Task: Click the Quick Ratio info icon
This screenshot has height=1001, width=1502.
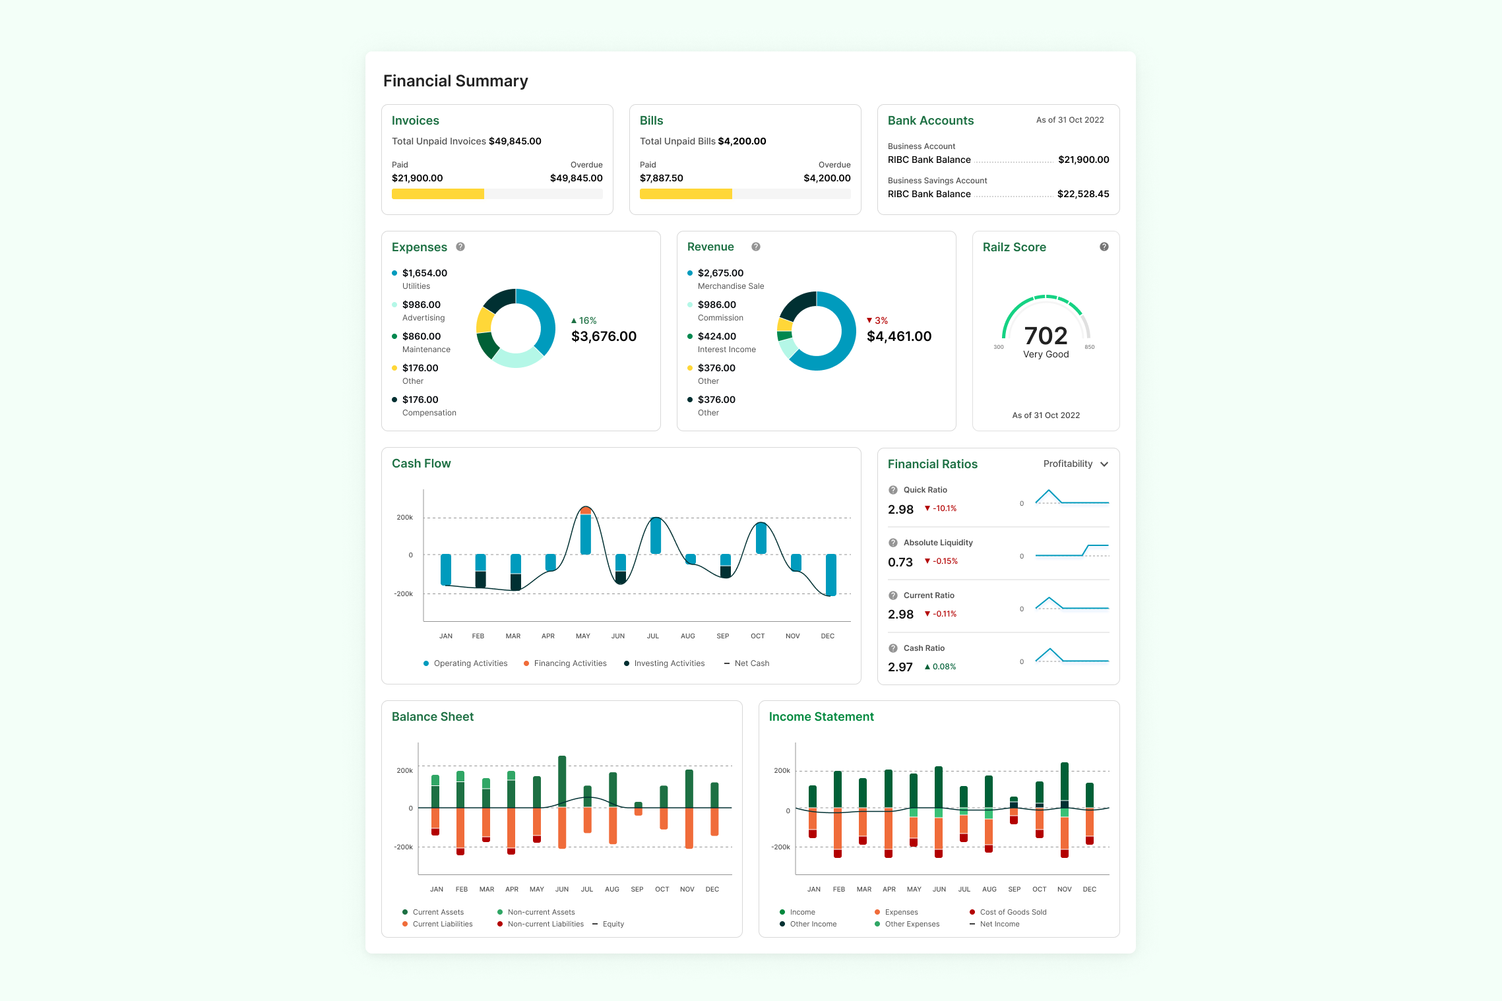Action: [x=893, y=490]
